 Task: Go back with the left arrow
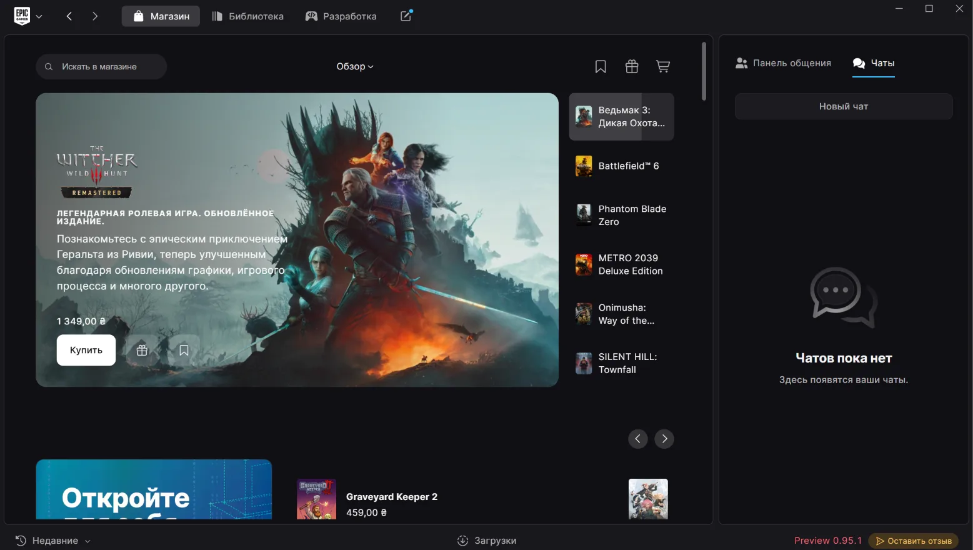(69, 16)
